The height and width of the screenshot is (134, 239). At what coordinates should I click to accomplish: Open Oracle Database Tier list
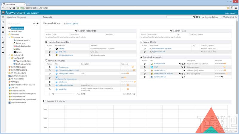pyautogui.click(x=23, y=46)
